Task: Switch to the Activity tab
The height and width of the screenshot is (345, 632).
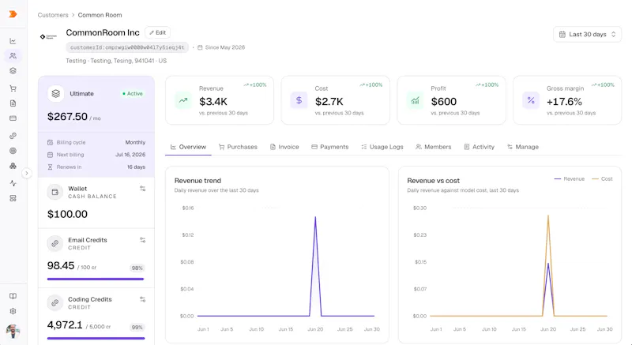Action: (480, 147)
